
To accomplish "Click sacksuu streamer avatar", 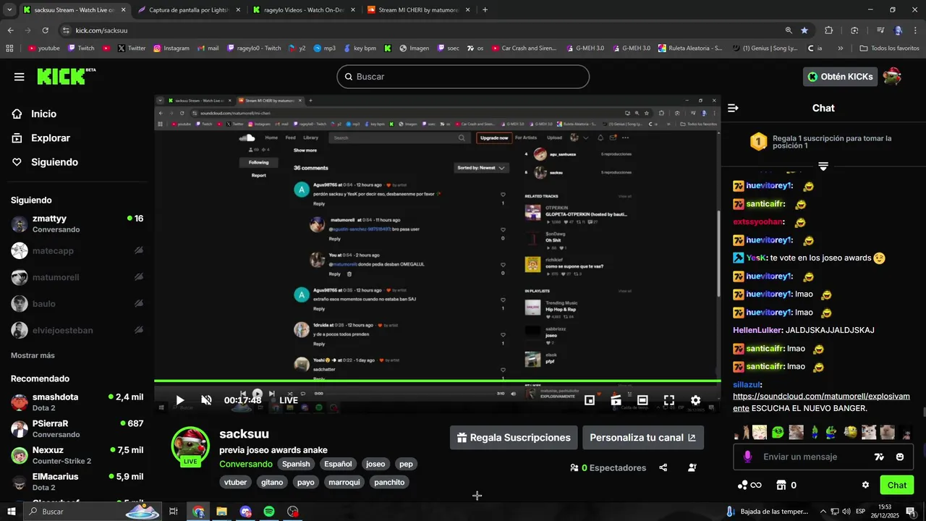I will 190,446.
